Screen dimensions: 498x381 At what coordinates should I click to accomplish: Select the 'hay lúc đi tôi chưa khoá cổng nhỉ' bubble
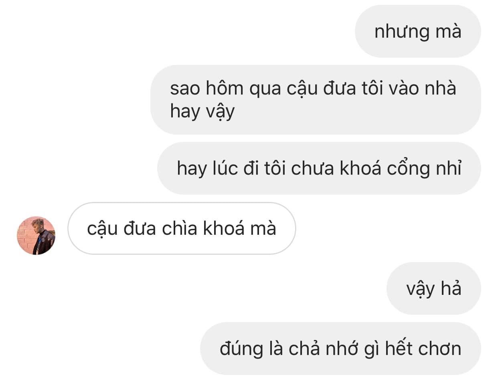coord(319,168)
